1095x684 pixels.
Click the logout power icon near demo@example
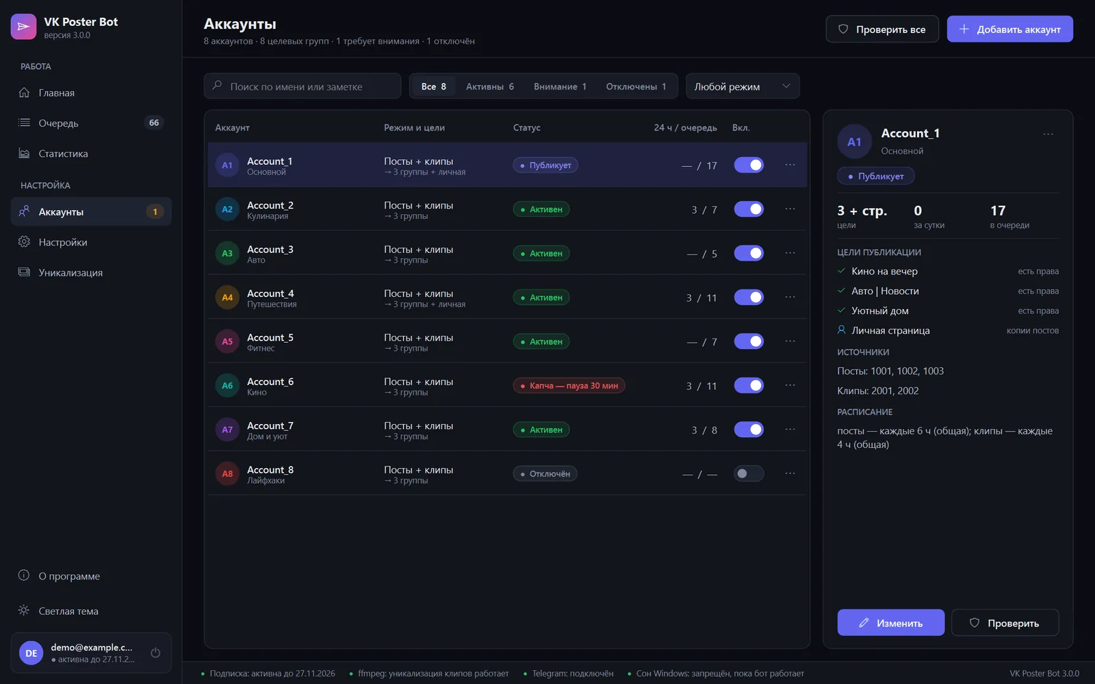tap(155, 653)
